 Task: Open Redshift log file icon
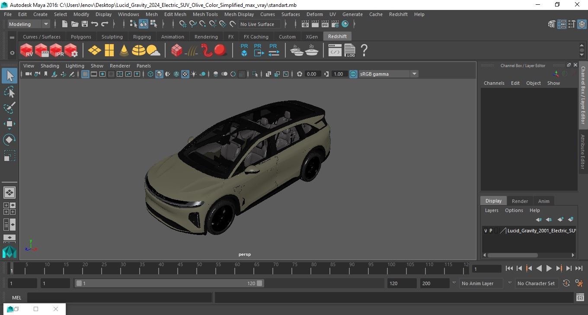350,51
